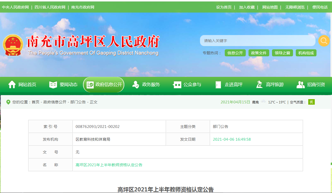Click the English subtitle under the site title
The width and height of the screenshot is (332, 193).
coord(93,53)
